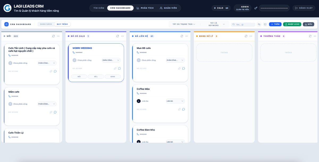Screen dimensions: 319x162
Task: Click the Linh Đa avatar on the Coffee Mèo card
Action: point(138,101)
